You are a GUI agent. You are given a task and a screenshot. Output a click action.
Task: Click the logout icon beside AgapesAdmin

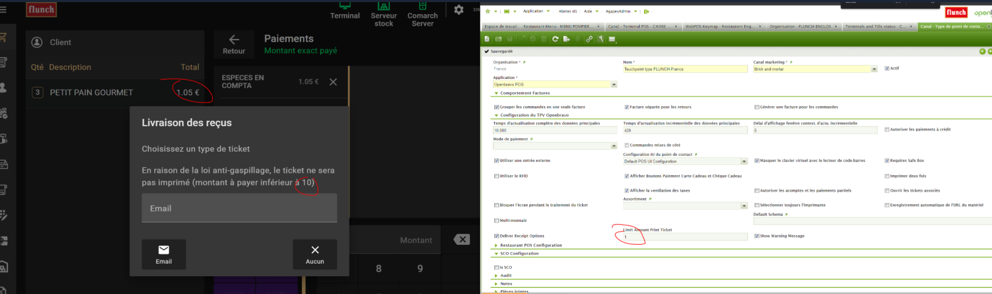pyautogui.click(x=646, y=11)
